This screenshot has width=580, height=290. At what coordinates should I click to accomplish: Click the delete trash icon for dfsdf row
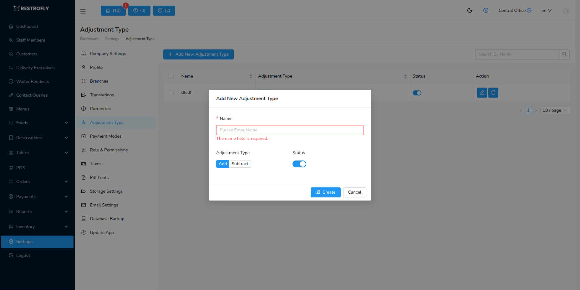point(493,93)
